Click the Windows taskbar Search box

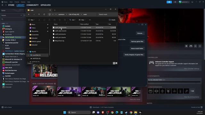[79, 112]
